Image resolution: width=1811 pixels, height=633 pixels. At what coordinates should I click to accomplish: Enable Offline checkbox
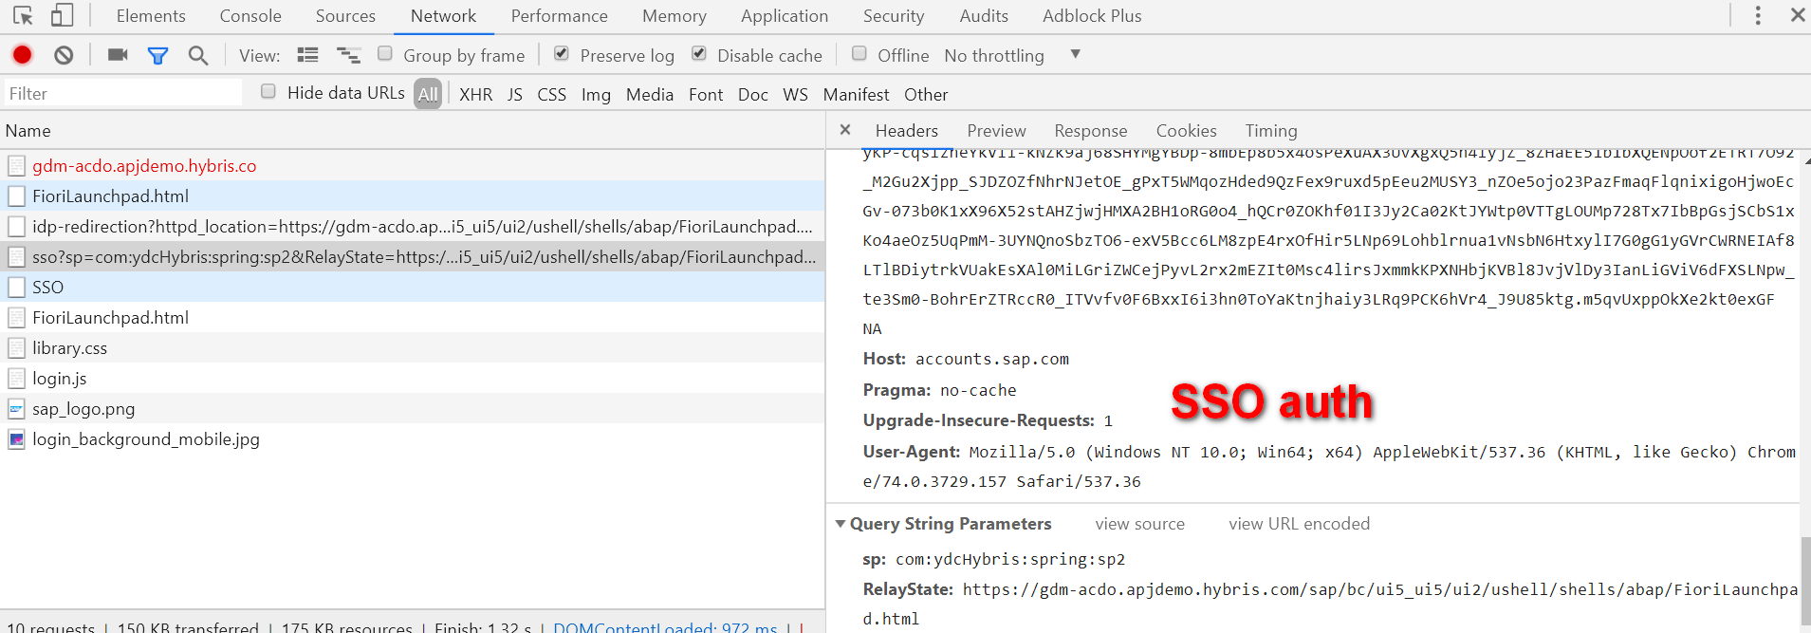tap(859, 53)
